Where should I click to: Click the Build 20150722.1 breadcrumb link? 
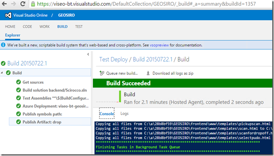153,59
